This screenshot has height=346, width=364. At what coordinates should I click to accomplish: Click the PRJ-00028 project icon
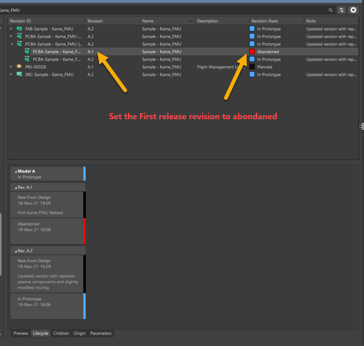coord(19,67)
